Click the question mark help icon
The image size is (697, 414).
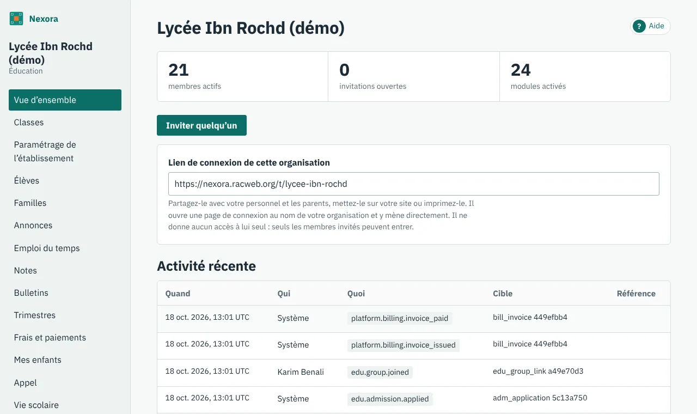639,26
